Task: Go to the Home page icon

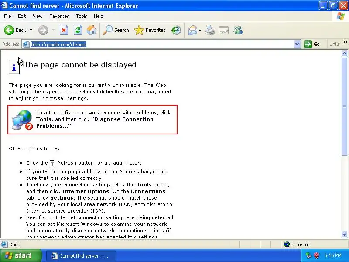Action: (92, 30)
